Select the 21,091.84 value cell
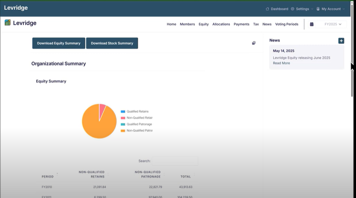Viewport: 356px width, 198px height. tap(99, 187)
